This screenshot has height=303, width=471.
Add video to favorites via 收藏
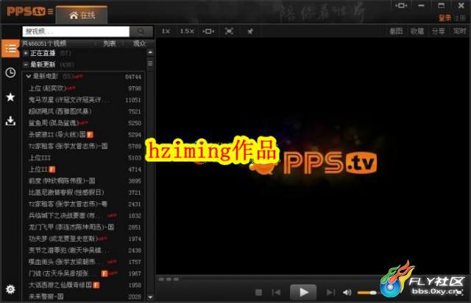(x=417, y=31)
